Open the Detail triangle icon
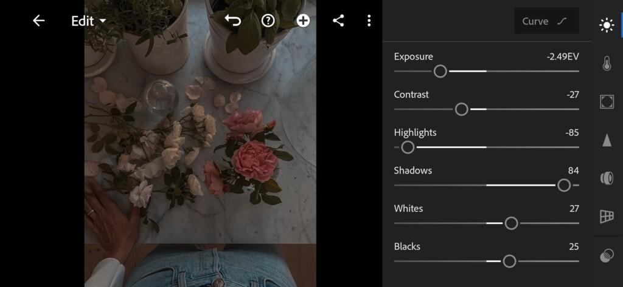 [x=607, y=140]
